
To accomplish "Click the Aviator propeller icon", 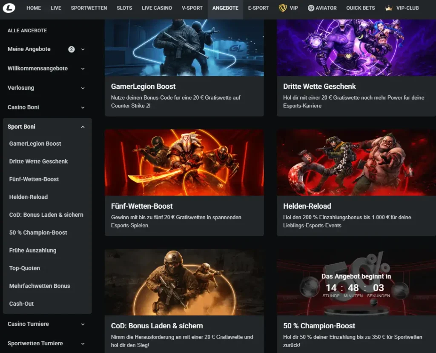I will pyautogui.click(x=311, y=8).
